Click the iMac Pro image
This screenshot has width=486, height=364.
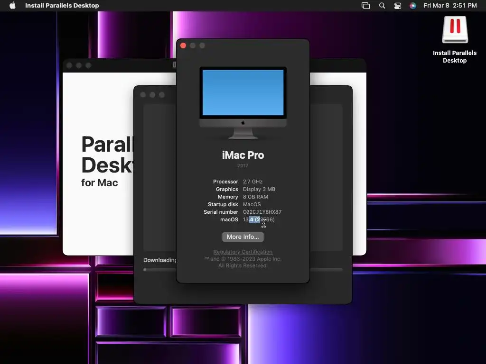click(x=243, y=103)
